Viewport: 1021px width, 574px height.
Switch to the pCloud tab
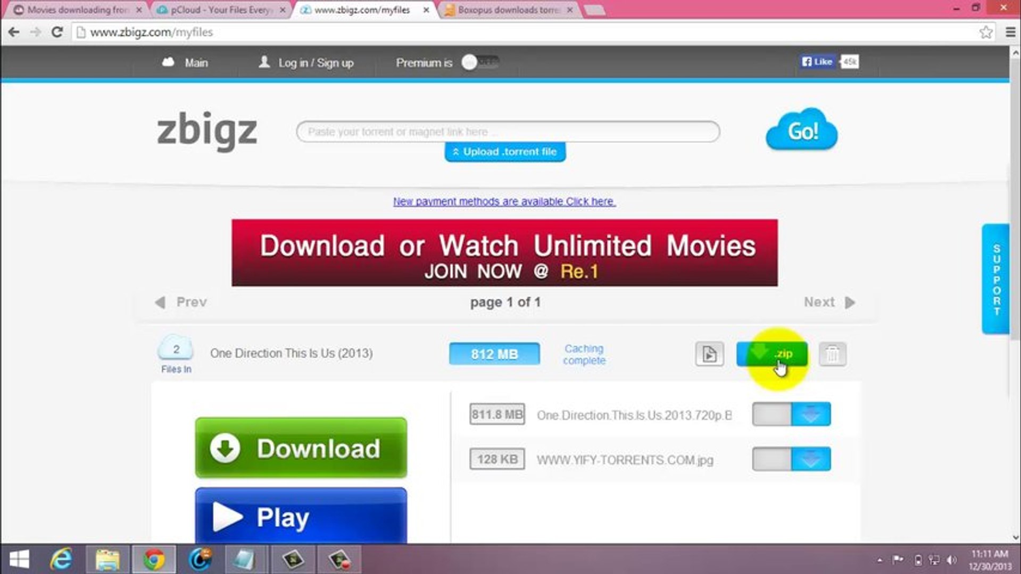click(x=221, y=10)
